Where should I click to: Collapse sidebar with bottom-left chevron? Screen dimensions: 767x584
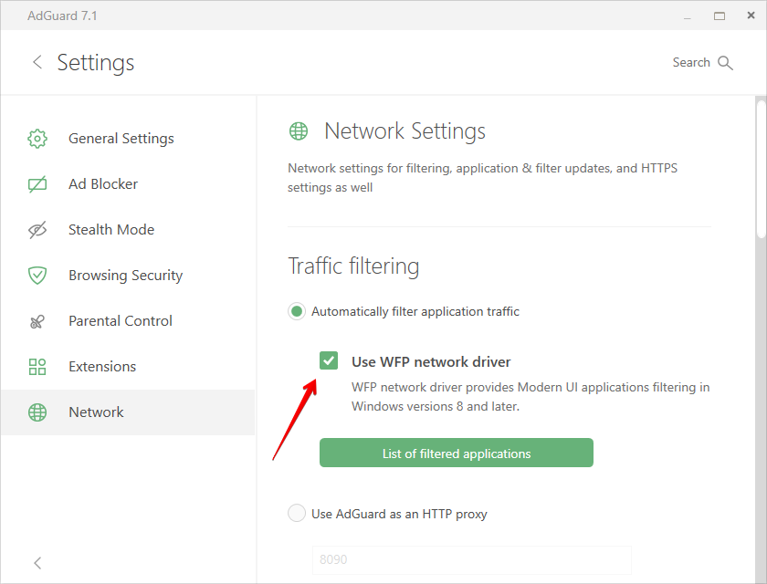coord(37,563)
